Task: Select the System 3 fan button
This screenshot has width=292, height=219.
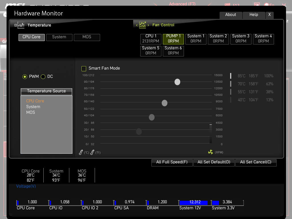Action: pos(241,39)
